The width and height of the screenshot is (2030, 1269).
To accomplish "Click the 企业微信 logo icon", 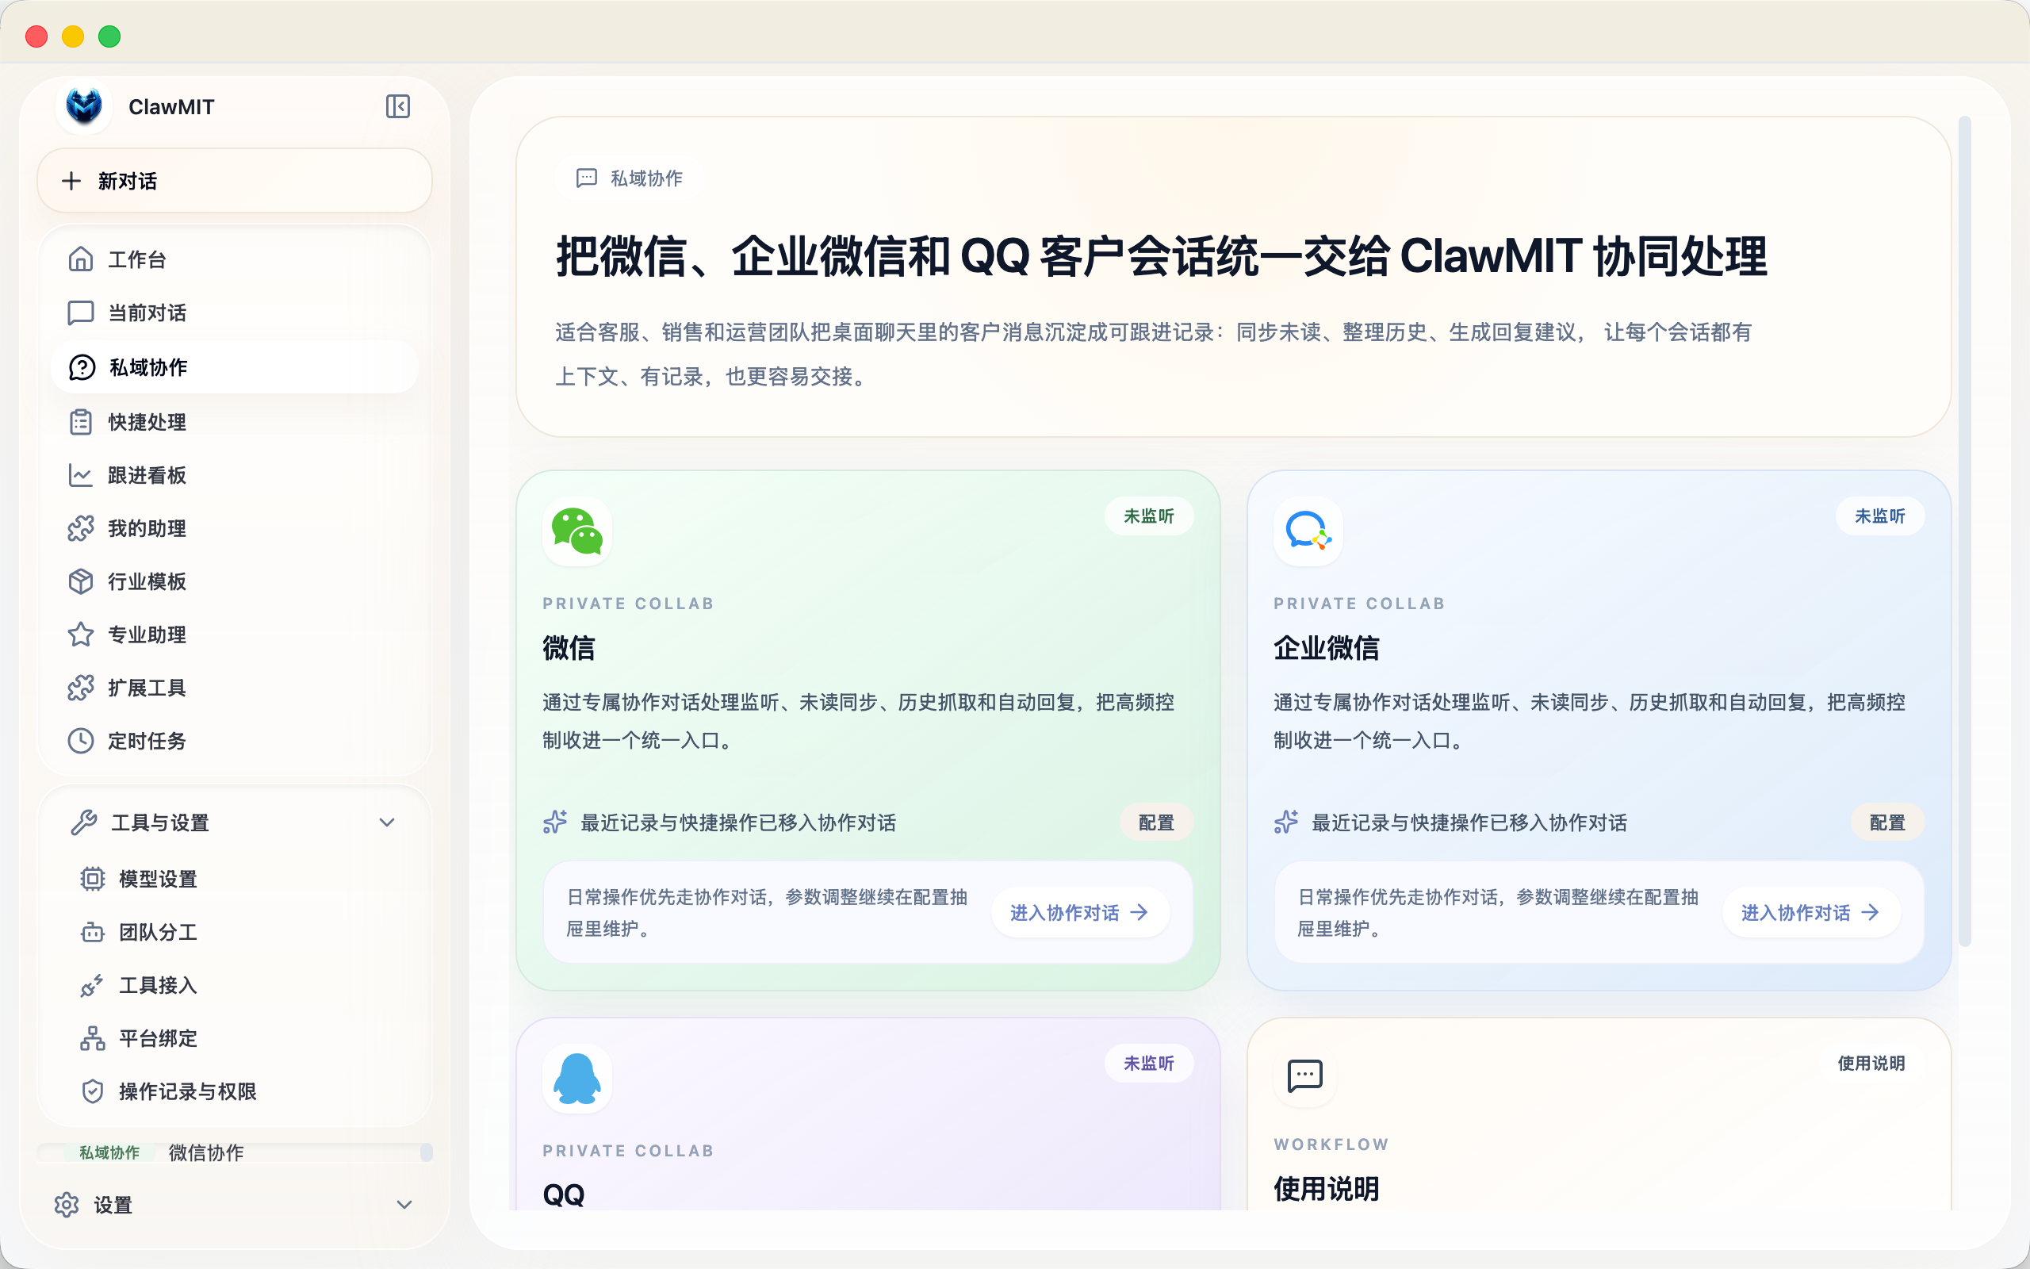I will tap(1308, 531).
